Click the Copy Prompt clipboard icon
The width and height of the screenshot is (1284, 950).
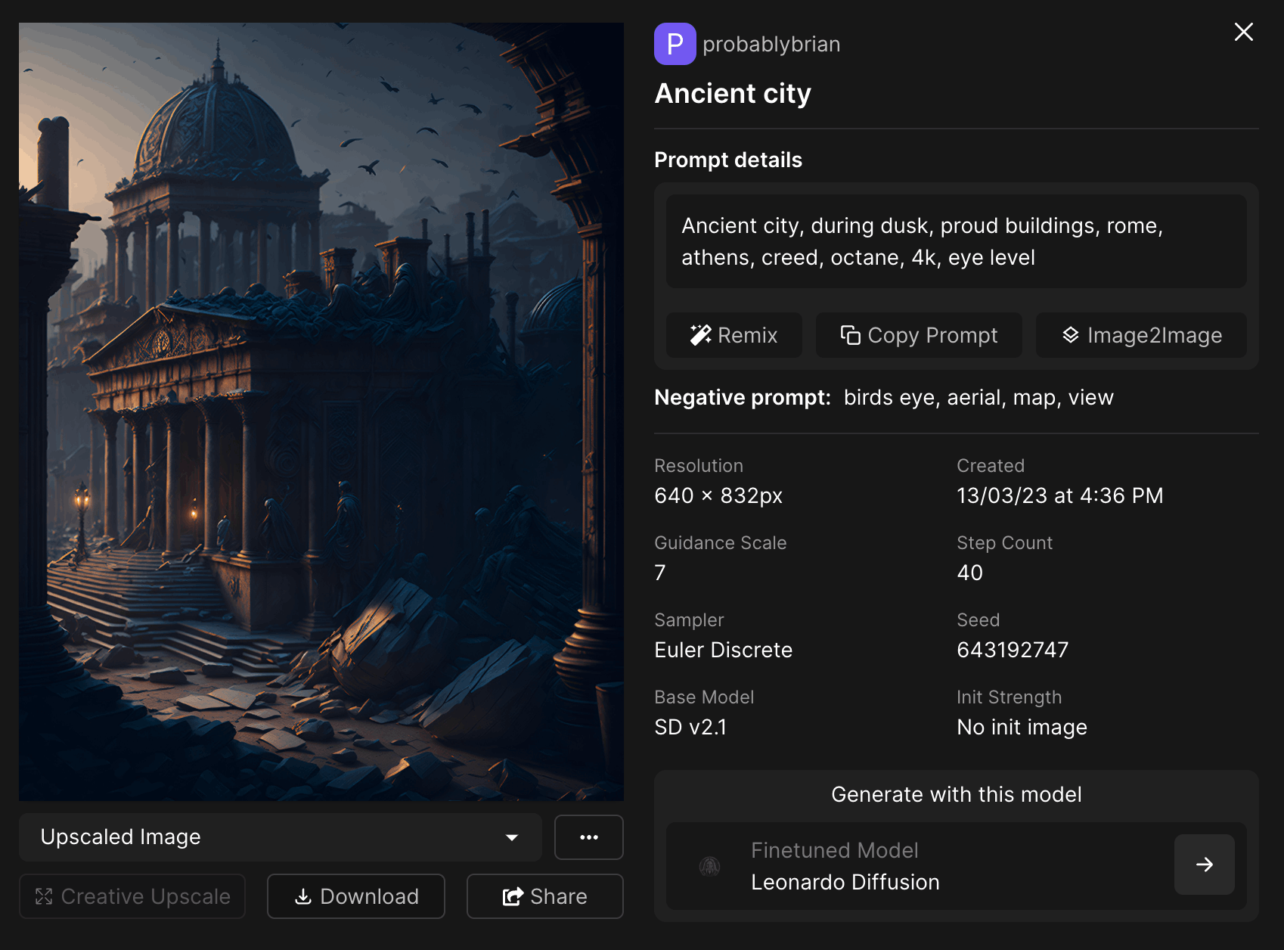coord(850,335)
